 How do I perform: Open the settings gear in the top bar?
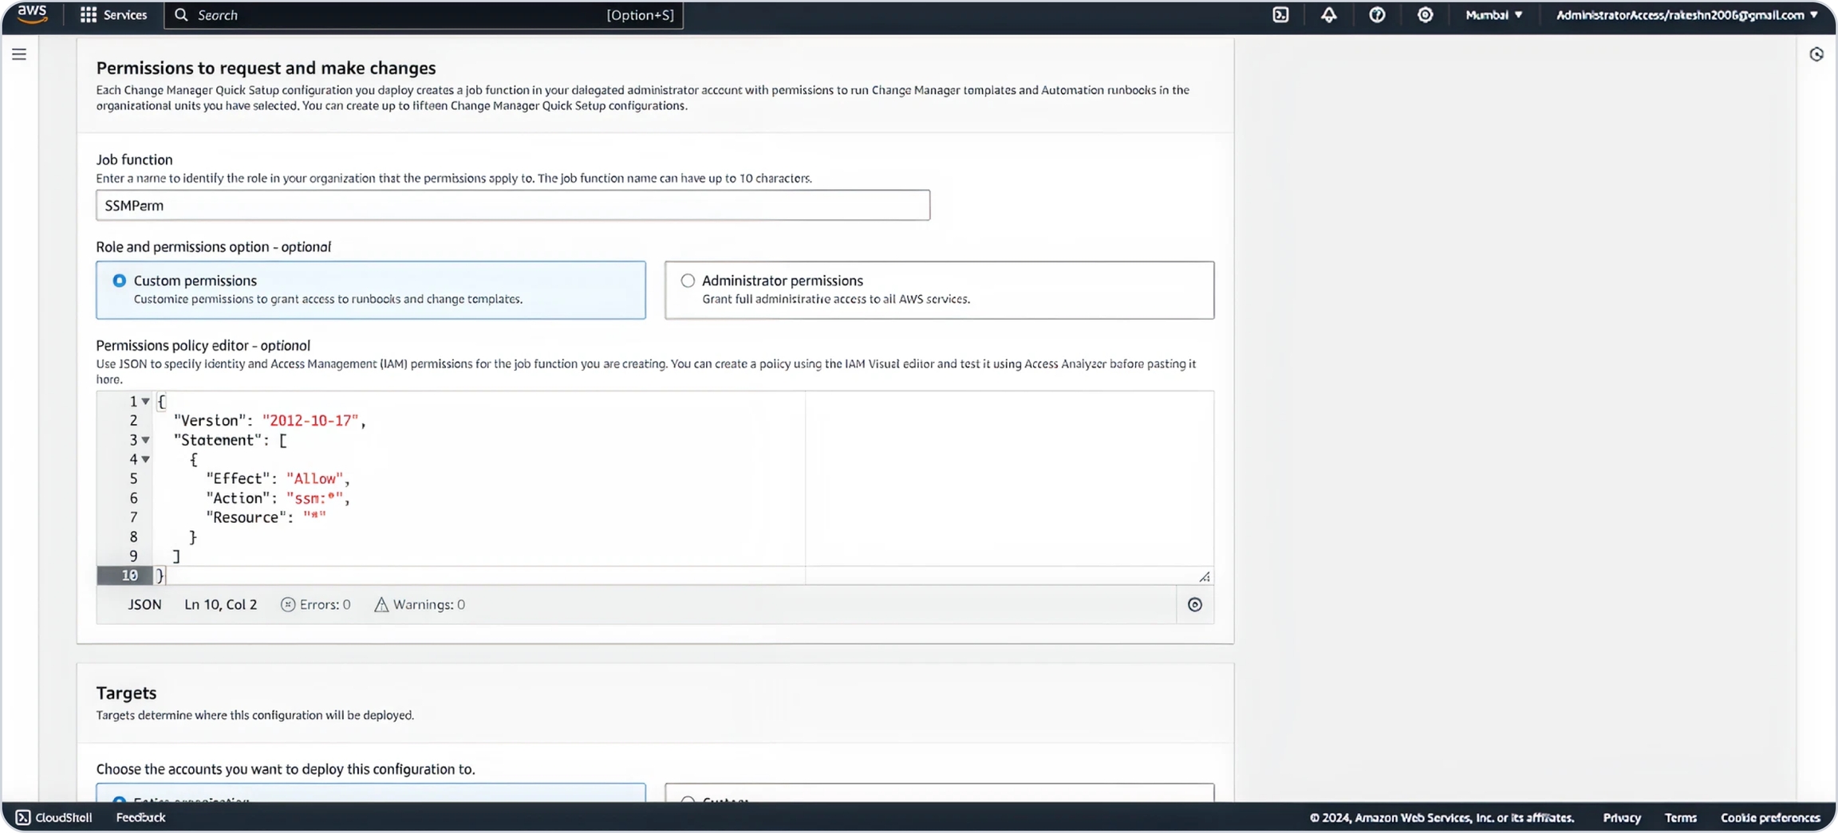point(1425,15)
